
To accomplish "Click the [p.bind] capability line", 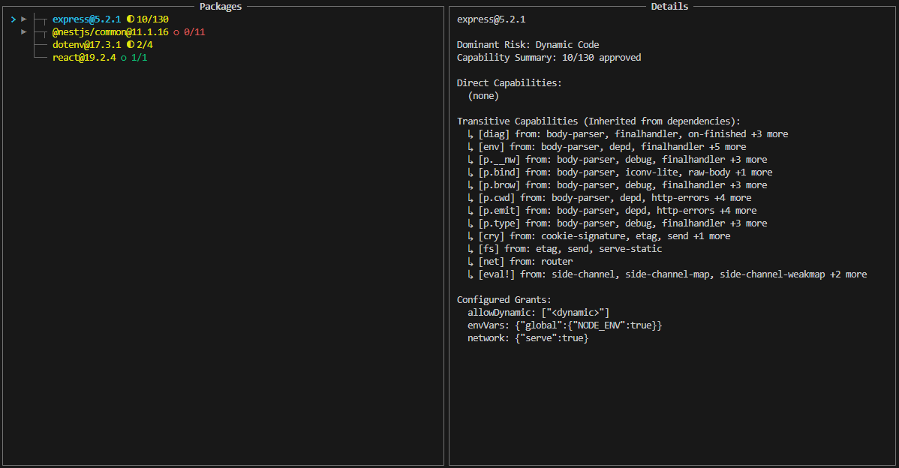I will coord(620,172).
